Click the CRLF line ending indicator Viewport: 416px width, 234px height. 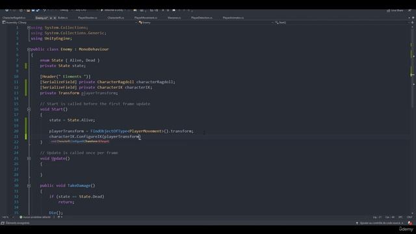pyautogui.click(x=409, y=217)
